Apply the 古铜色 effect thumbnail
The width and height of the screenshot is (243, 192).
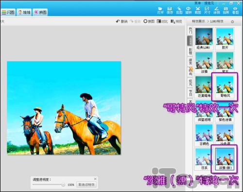pyautogui.click(x=204, y=135)
